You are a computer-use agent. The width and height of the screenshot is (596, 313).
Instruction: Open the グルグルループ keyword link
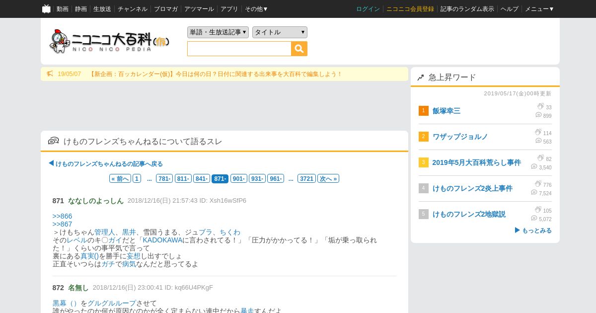[x=112, y=303]
